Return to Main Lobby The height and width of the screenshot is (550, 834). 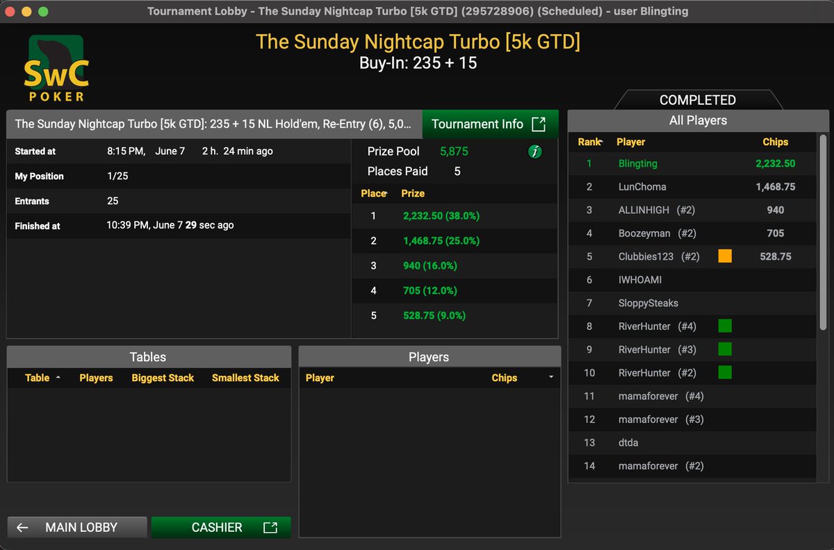point(77,527)
